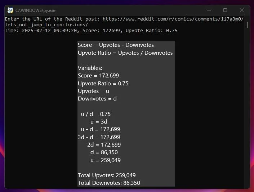
Task: Click the 'u - d = 172,699' equation
Action: point(101,129)
